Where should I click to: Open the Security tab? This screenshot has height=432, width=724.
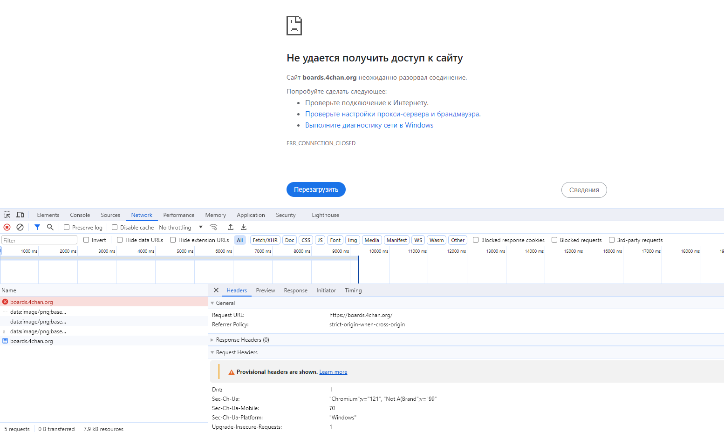click(x=286, y=215)
